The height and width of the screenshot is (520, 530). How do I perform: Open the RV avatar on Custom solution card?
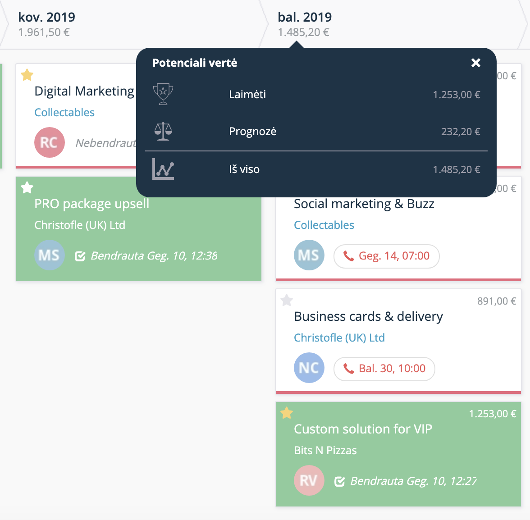tap(309, 480)
